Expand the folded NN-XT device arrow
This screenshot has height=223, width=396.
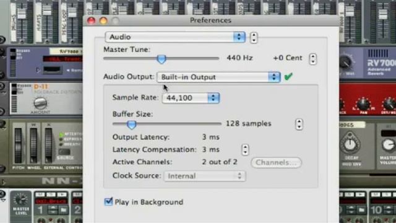point(3,181)
